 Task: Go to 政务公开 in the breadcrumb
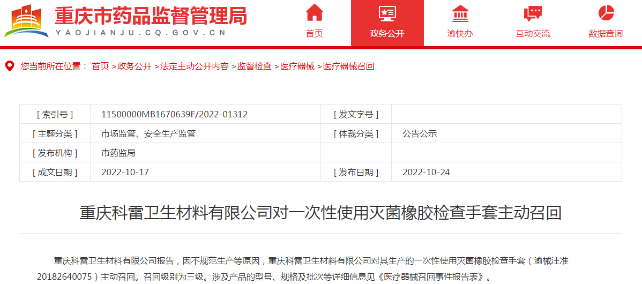tap(135, 66)
